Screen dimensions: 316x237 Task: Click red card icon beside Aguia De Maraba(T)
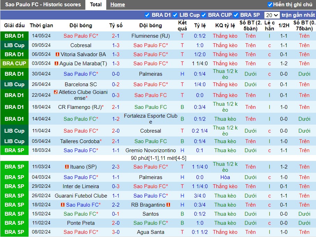(x=56, y=64)
